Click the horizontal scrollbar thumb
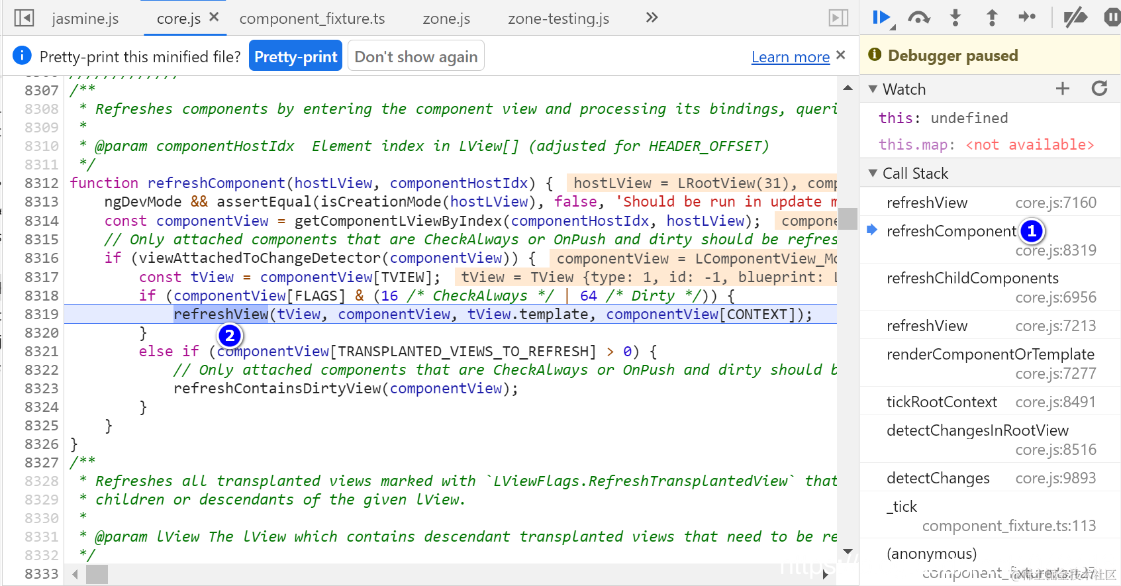The height and width of the screenshot is (586, 1121). [x=97, y=574]
